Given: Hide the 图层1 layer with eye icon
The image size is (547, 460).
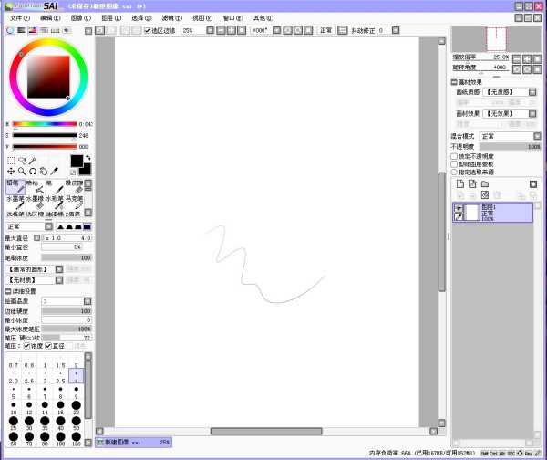Looking at the screenshot, I should [459, 209].
